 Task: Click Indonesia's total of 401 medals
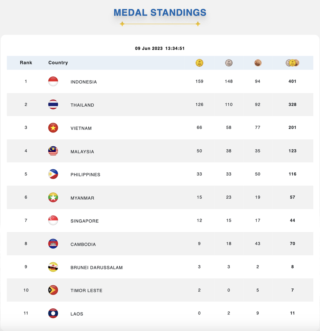pos(292,81)
